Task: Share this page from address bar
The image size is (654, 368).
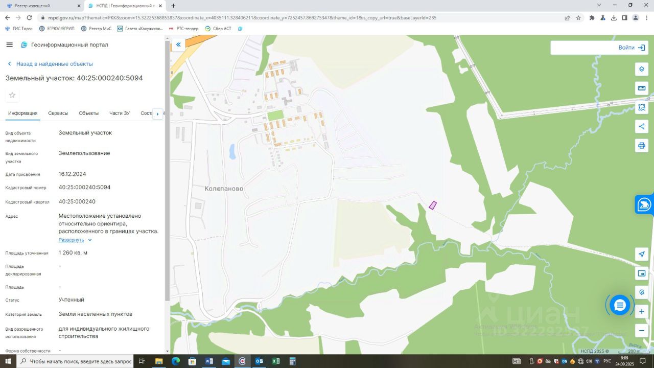Action: point(567,17)
